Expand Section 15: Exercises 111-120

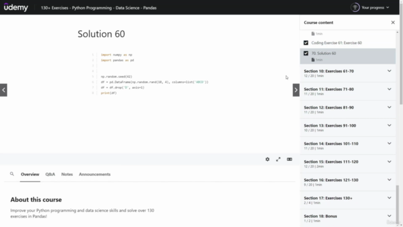click(x=348, y=164)
